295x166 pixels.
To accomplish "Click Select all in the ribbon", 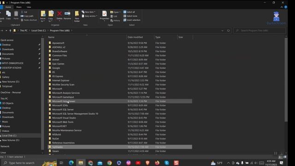I will (x=129, y=12).
